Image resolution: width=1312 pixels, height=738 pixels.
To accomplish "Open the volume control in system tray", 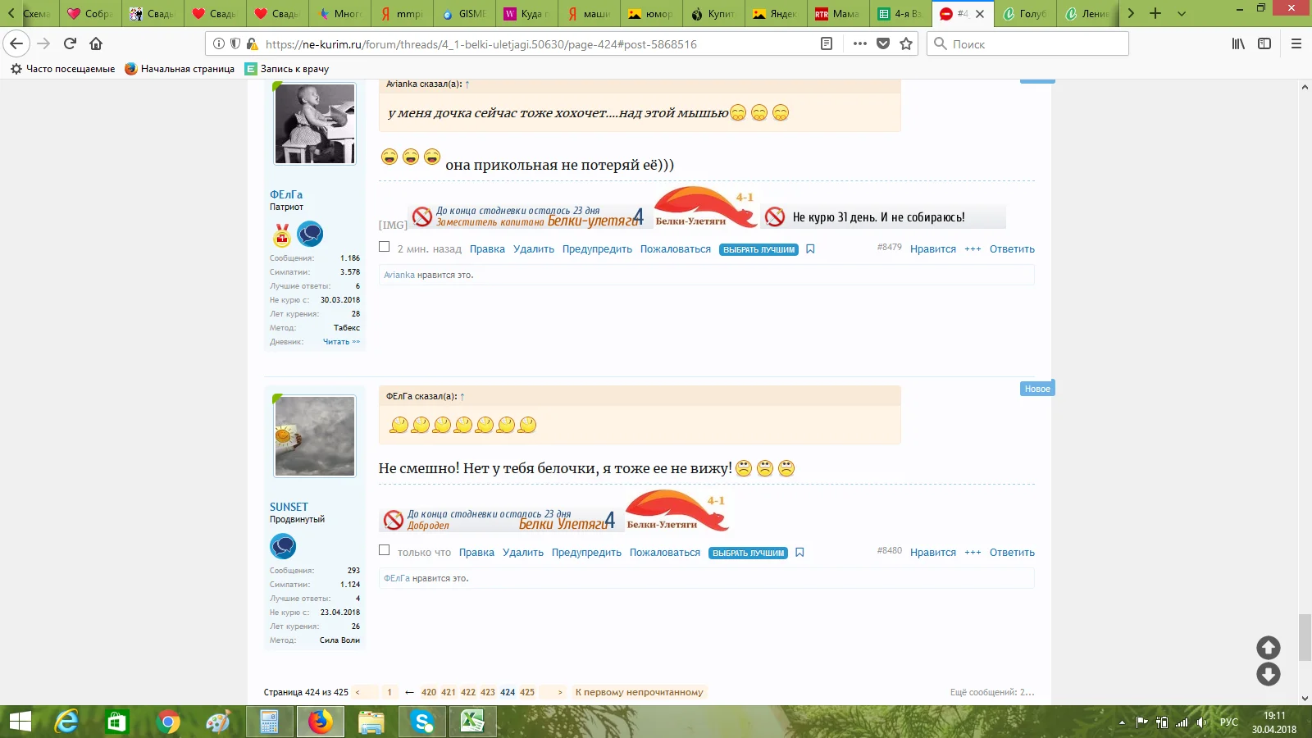I will click(x=1201, y=722).
